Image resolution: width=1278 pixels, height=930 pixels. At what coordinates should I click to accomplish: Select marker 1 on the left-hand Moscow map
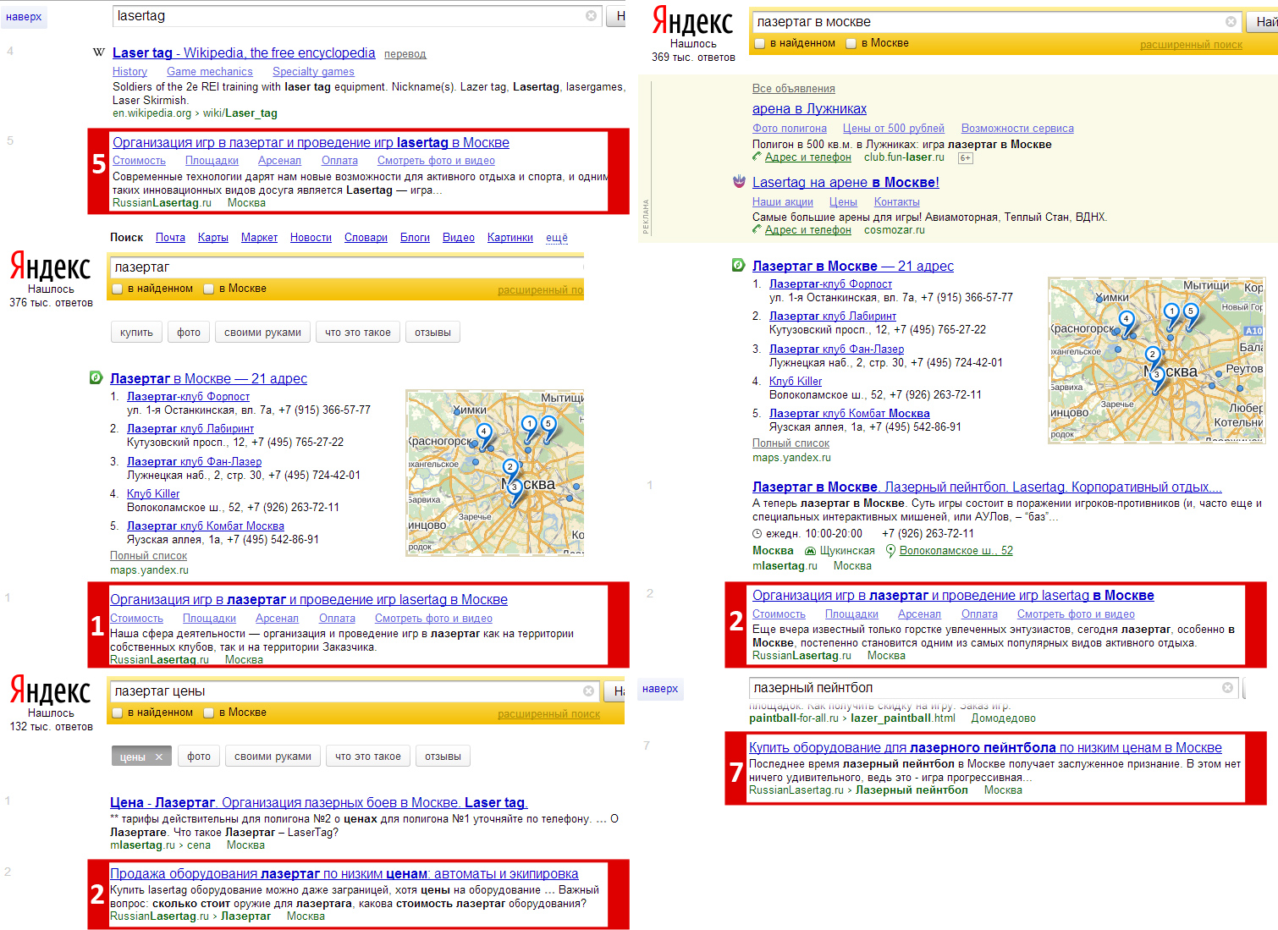pyautogui.click(x=529, y=425)
